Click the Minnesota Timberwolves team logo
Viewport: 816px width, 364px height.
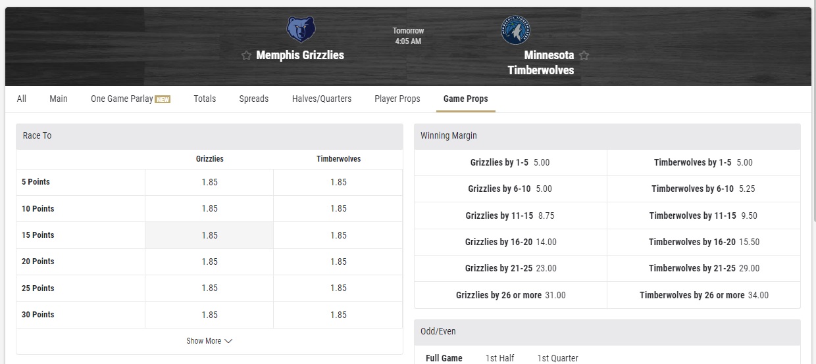click(x=515, y=30)
